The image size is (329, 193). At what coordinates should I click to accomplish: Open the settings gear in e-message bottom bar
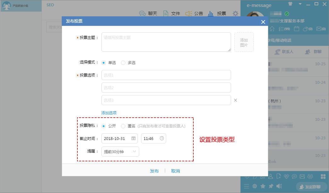tap(254, 186)
